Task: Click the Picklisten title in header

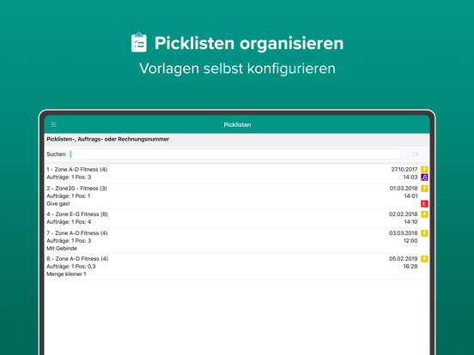Action: tap(237, 124)
